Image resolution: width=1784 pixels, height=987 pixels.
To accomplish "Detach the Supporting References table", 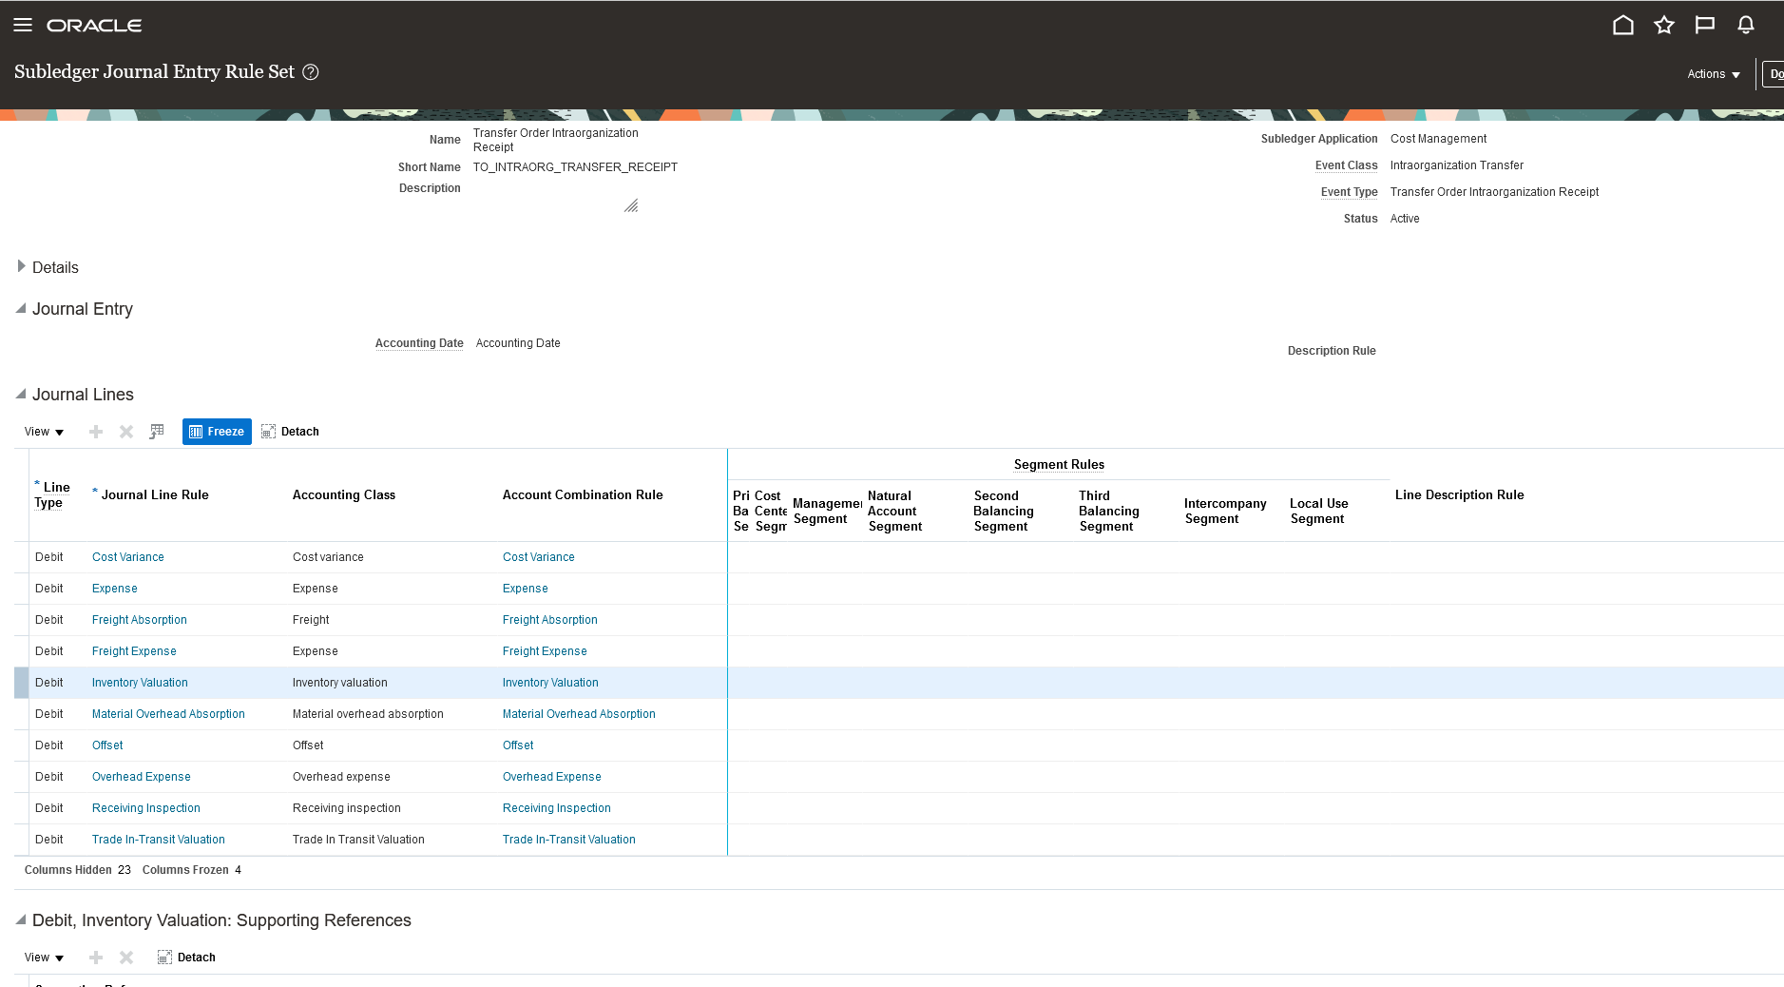I will 186,958.
